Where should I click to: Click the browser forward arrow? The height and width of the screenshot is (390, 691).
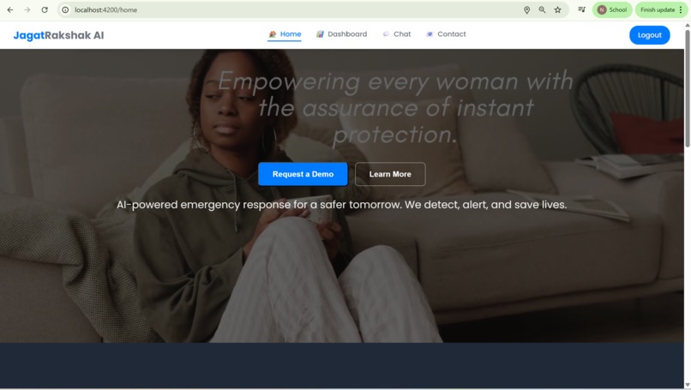click(x=27, y=9)
